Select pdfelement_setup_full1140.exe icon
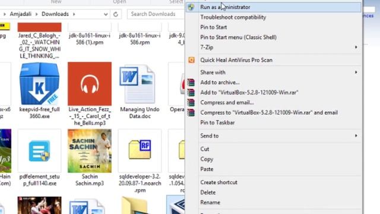 coord(39,151)
